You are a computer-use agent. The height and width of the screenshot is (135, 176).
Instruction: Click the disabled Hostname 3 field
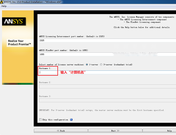107,100
